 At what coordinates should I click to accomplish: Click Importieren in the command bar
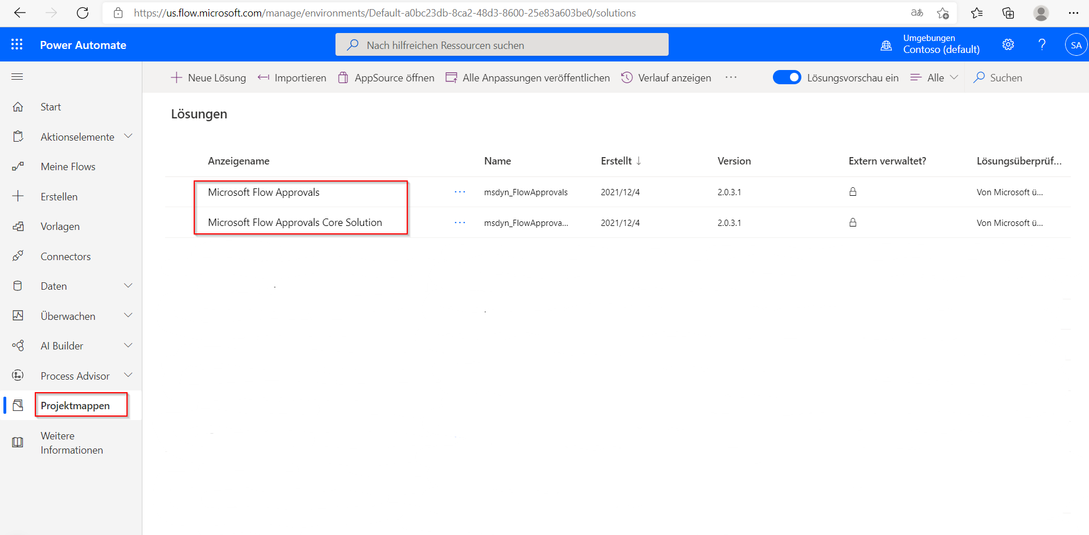[292, 77]
